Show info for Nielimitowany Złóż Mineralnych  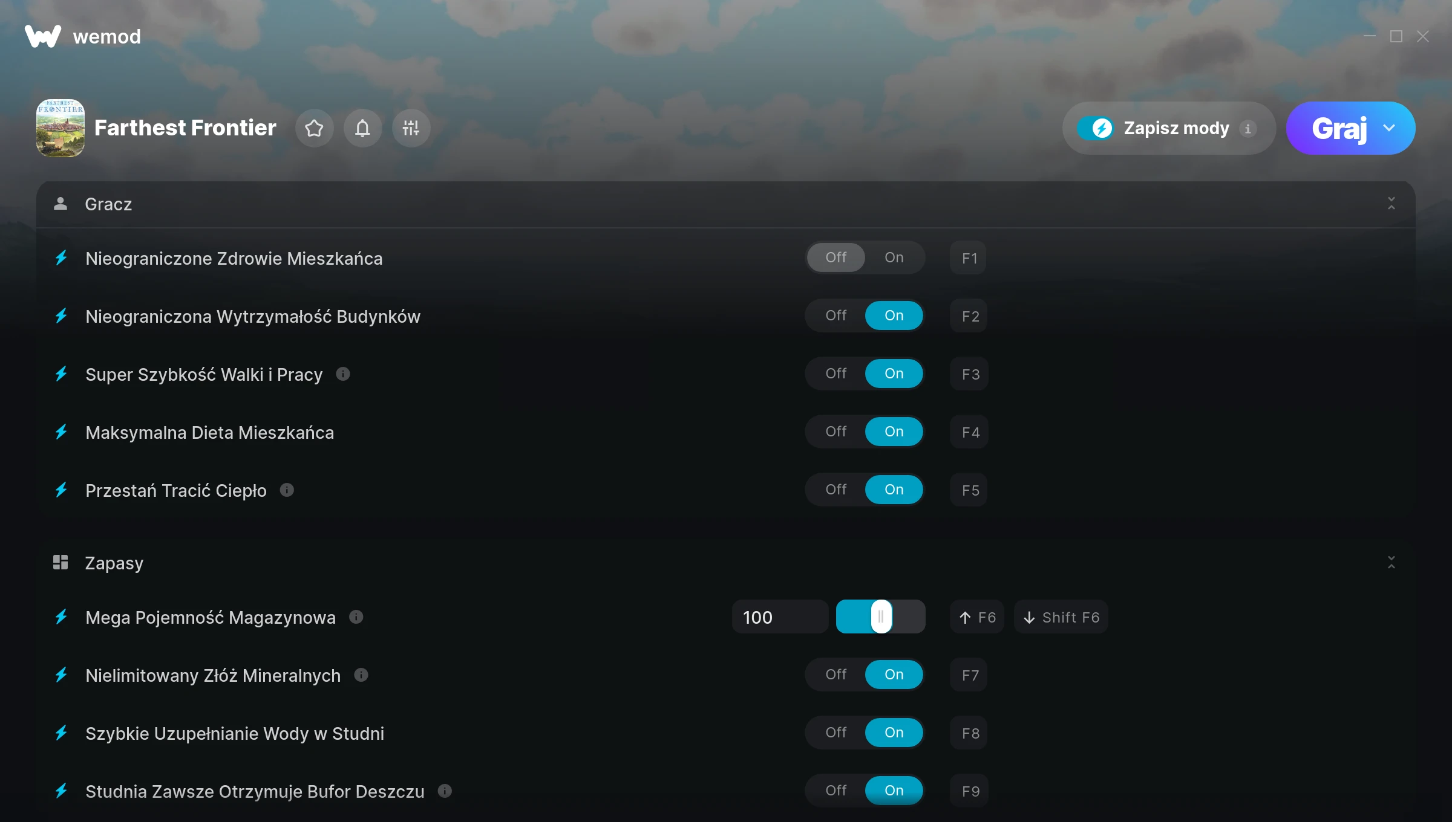361,675
